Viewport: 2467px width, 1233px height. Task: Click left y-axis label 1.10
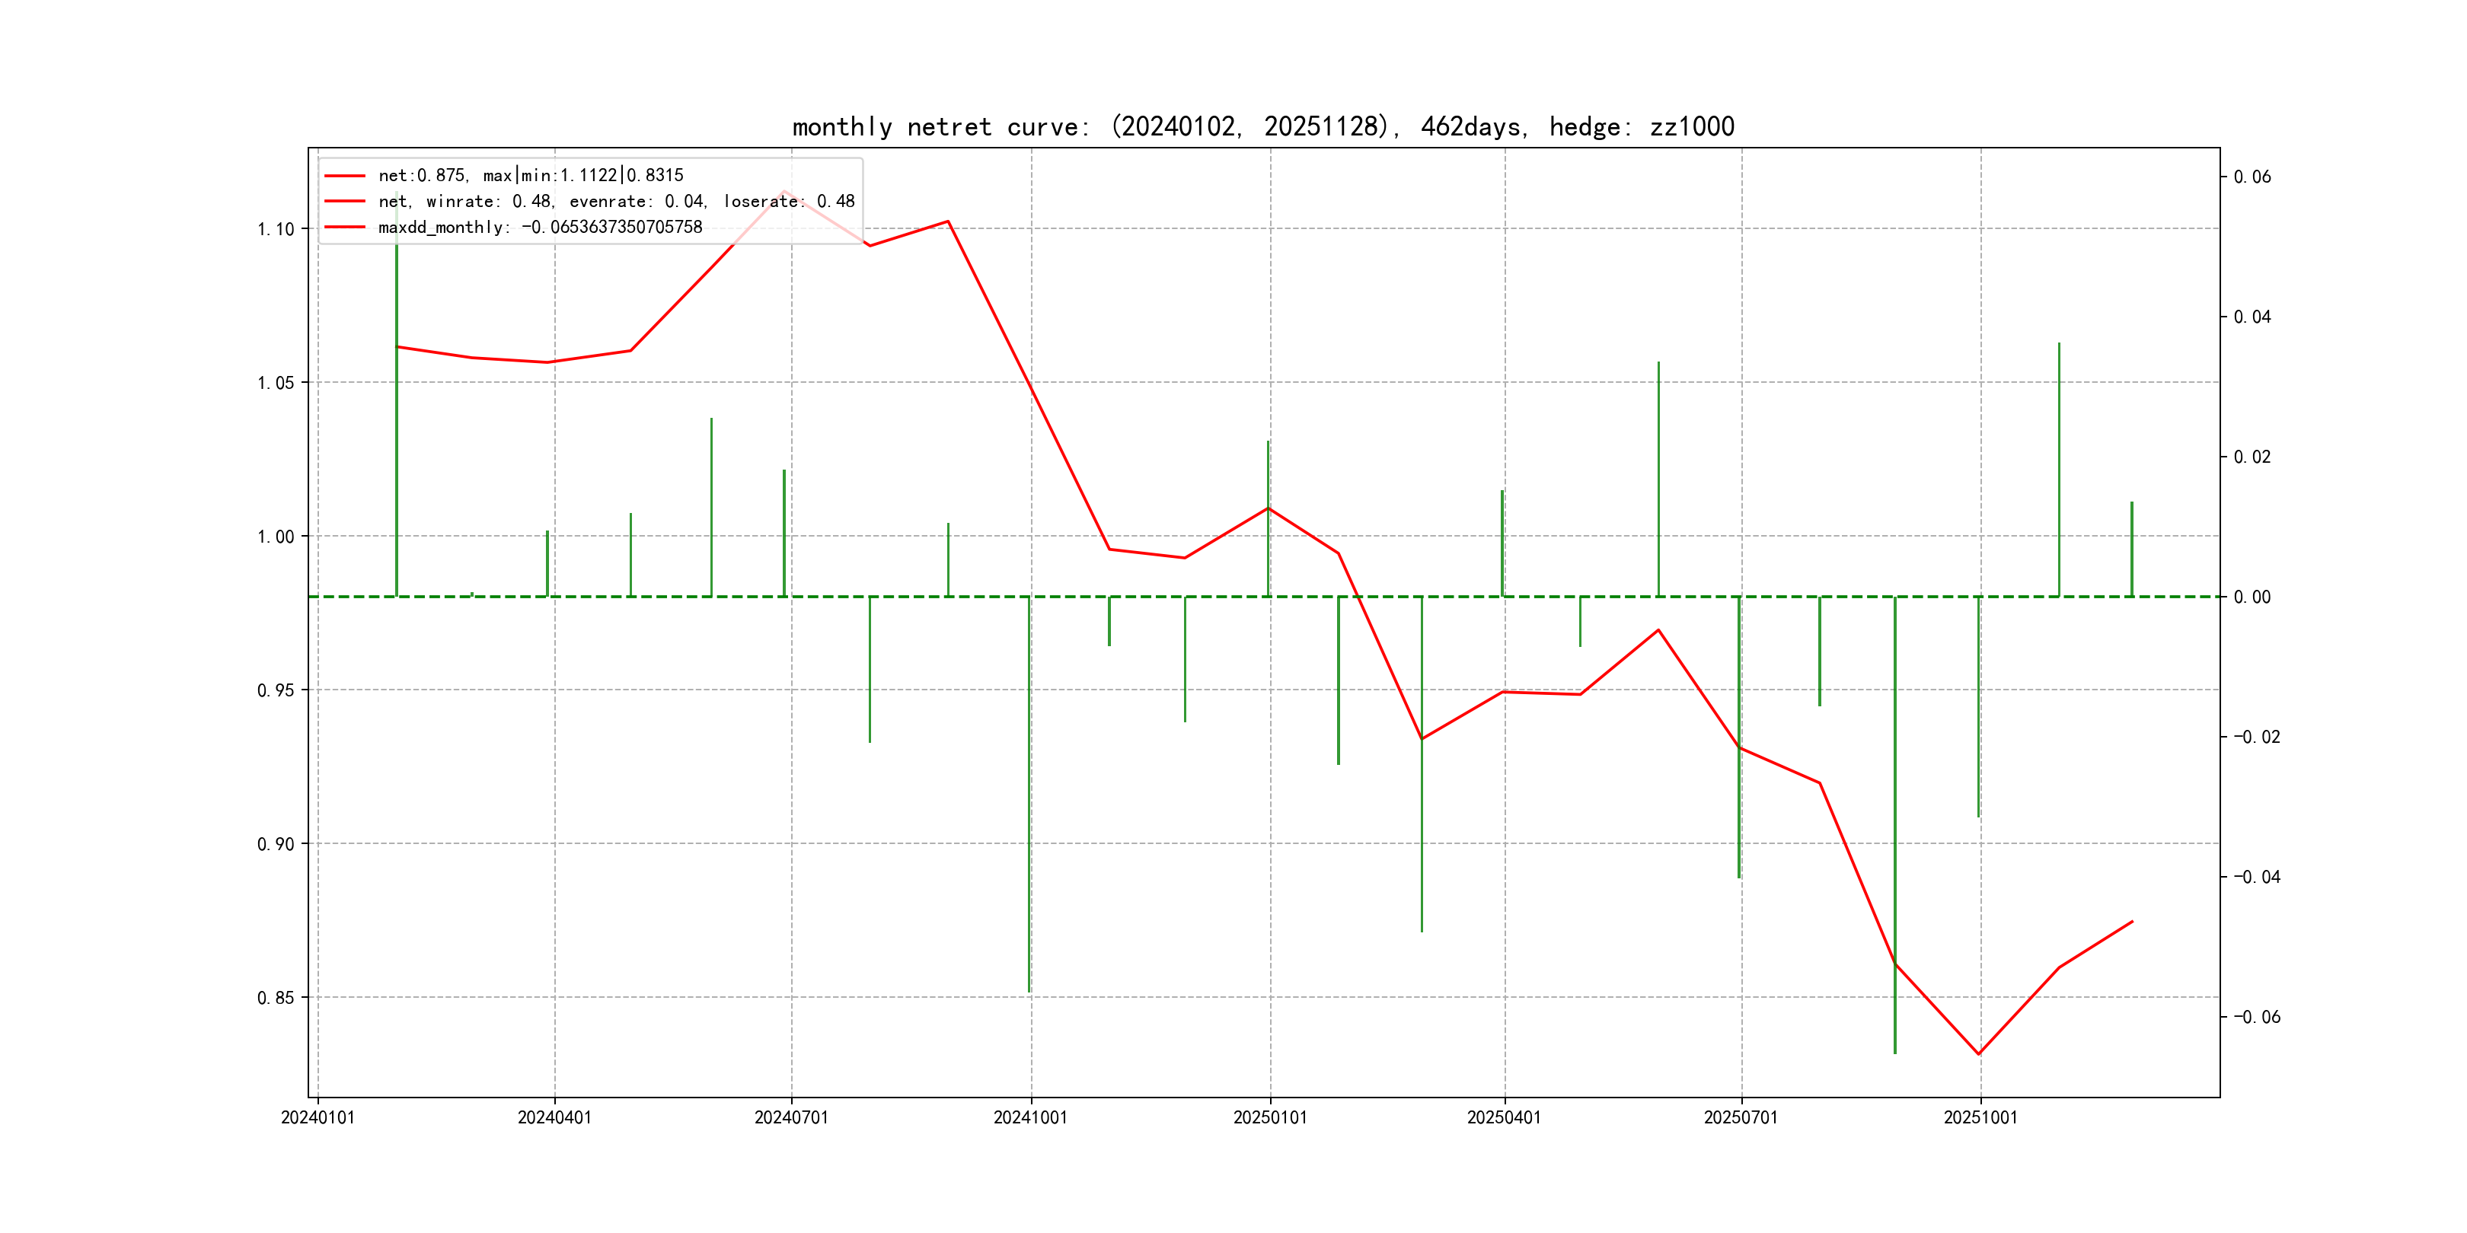click(276, 229)
